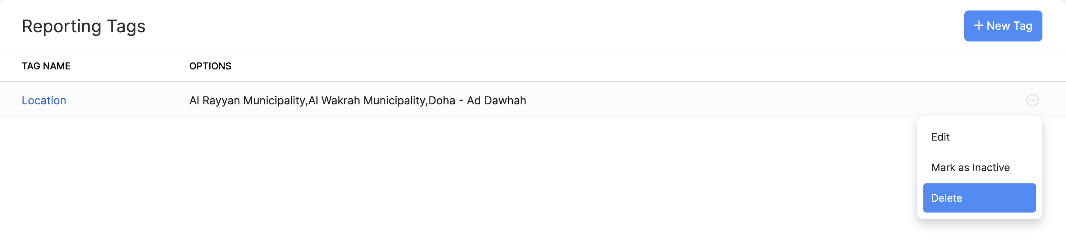The width and height of the screenshot is (1066, 241).
Task: Click the Reporting Tags page heading
Action: coord(83,27)
